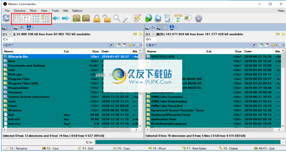The image size is (286, 152).
Task: Open the Mark menu
Action: tap(33, 10)
